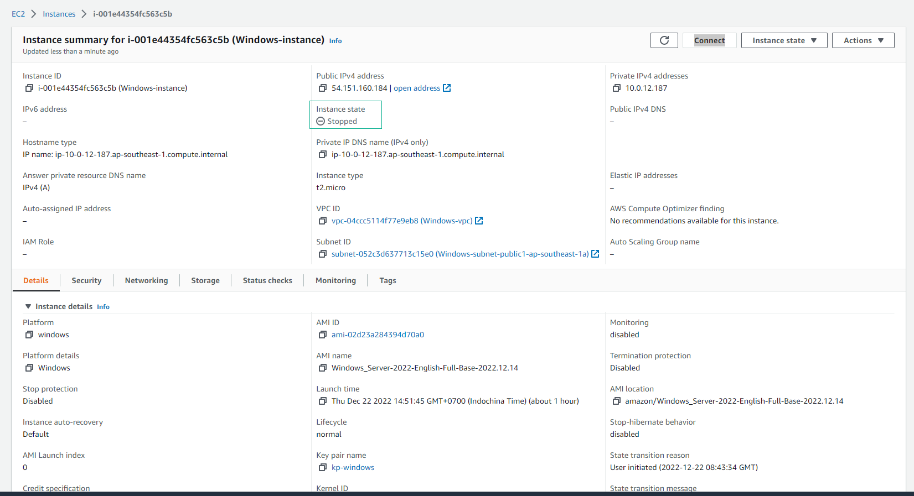Screen dimensions: 914x496
Task: Copy the key pair name kp-windows
Action: [323, 467]
